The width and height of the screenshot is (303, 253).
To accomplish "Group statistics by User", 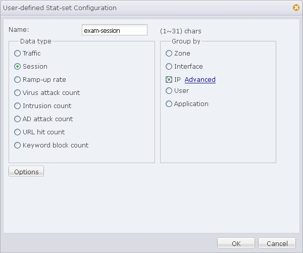I will [x=169, y=90].
